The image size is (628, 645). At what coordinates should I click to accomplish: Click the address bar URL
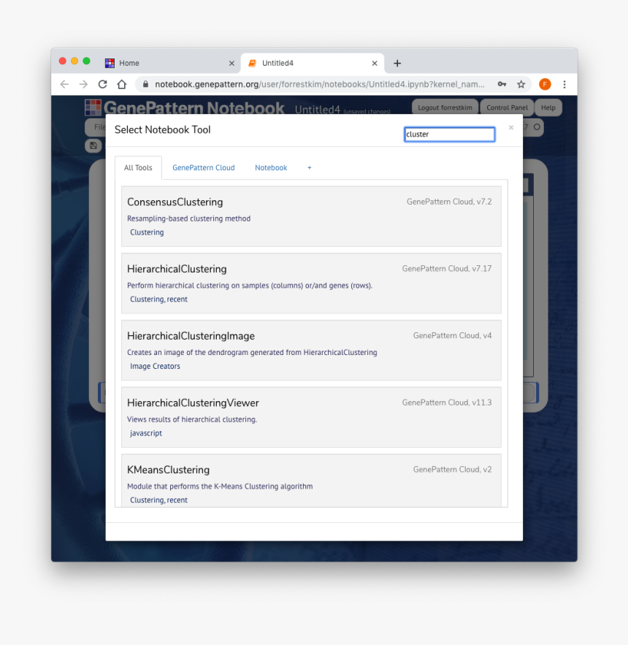(320, 84)
